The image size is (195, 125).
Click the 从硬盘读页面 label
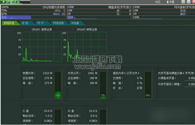pos(167,78)
